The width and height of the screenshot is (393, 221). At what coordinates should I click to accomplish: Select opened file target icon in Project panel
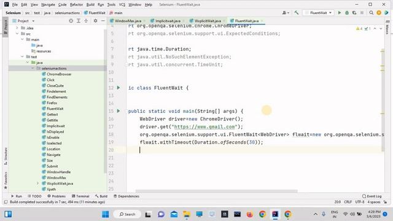(x=71, y=21)
